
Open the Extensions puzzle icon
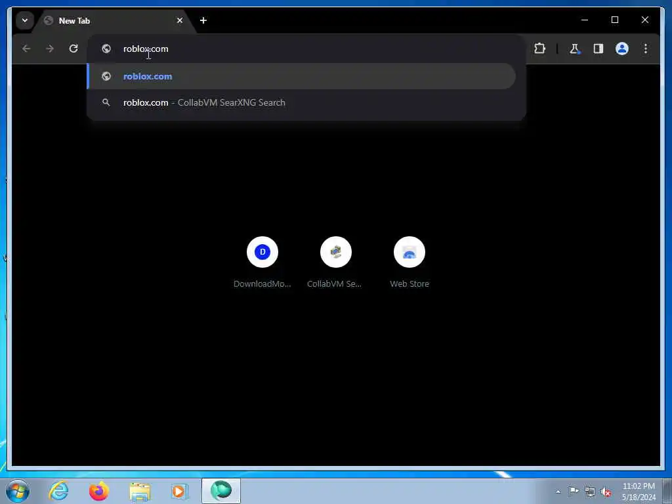[539, 49]
